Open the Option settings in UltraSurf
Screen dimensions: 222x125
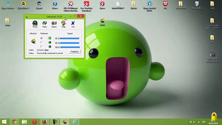point(54,24)
